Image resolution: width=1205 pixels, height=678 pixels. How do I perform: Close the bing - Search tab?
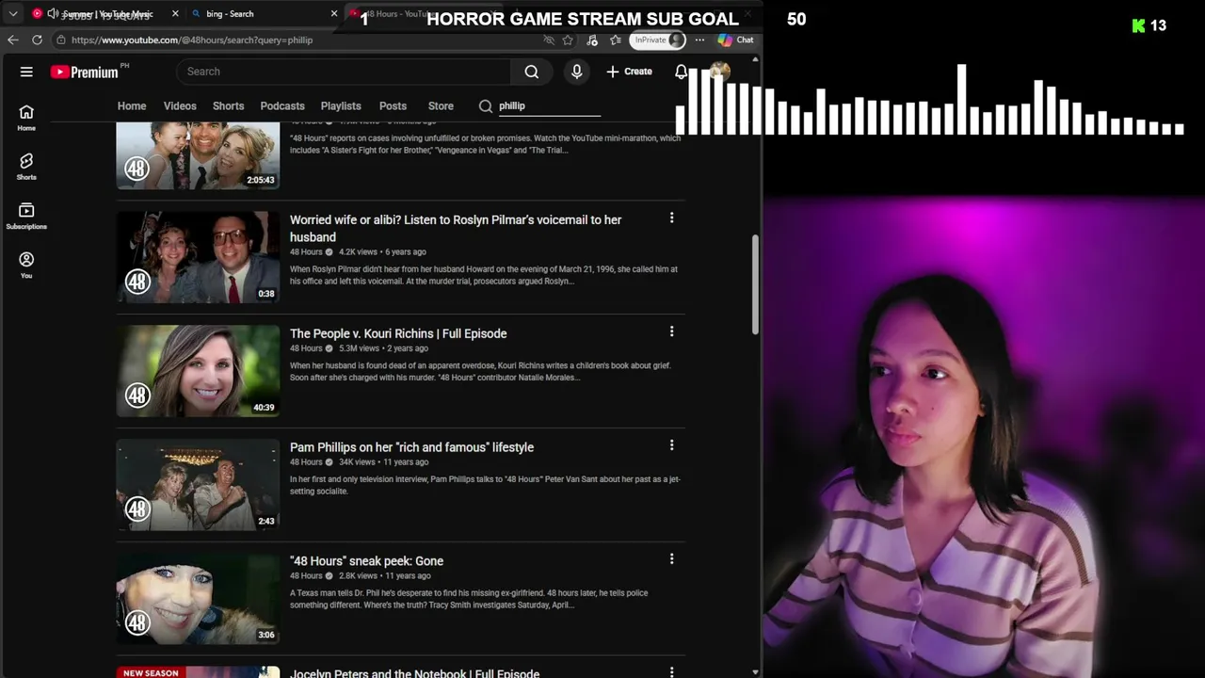[x=334, y=13]
